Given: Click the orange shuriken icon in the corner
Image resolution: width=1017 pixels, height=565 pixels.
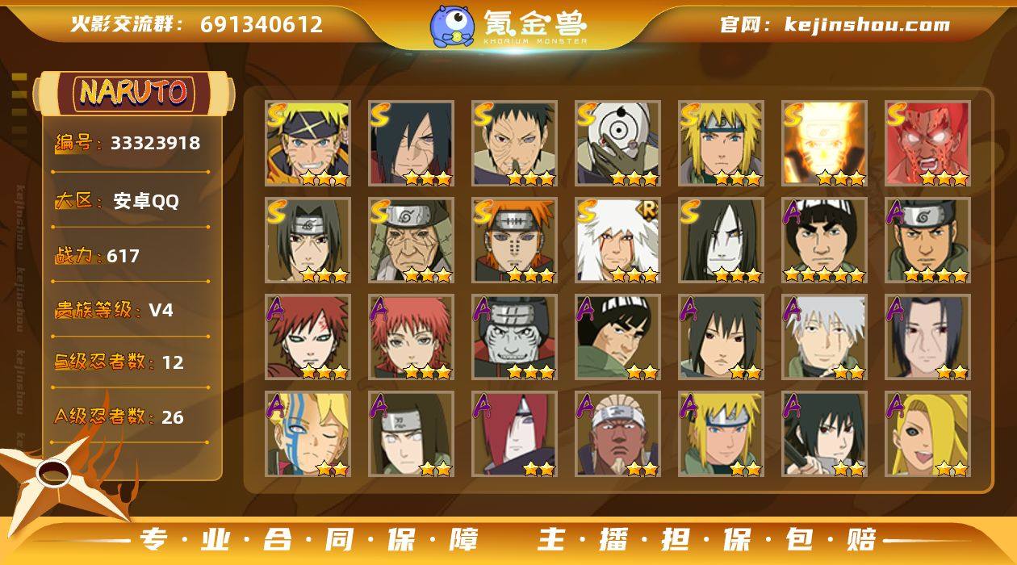Looking at the screenshot, I should click(61, 478).
